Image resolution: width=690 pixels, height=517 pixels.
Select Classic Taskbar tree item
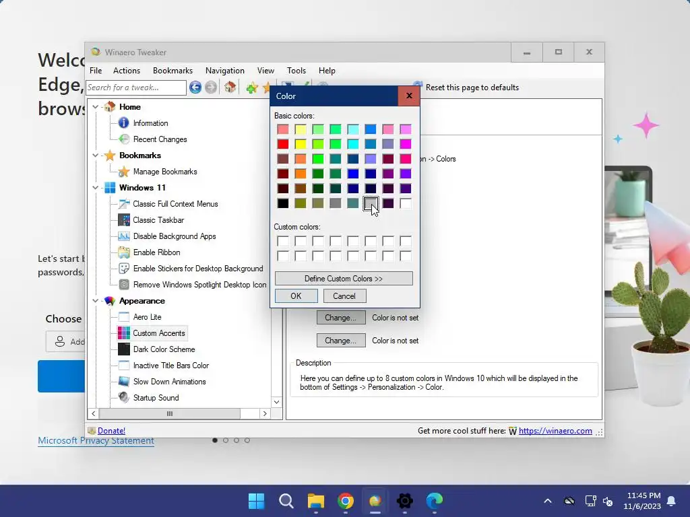pyautogui.click(x=158, y=220)
